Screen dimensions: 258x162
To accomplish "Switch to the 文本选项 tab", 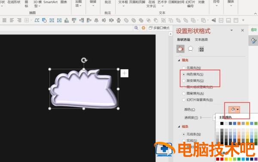I will click(201, 40).
